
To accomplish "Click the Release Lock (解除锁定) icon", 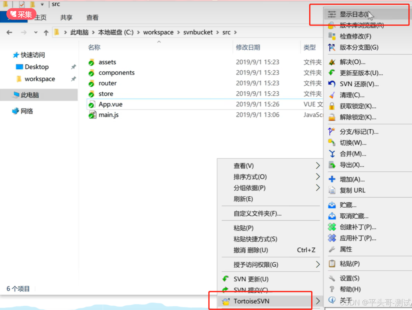I will pyautogui.click(x=332, y=117).
